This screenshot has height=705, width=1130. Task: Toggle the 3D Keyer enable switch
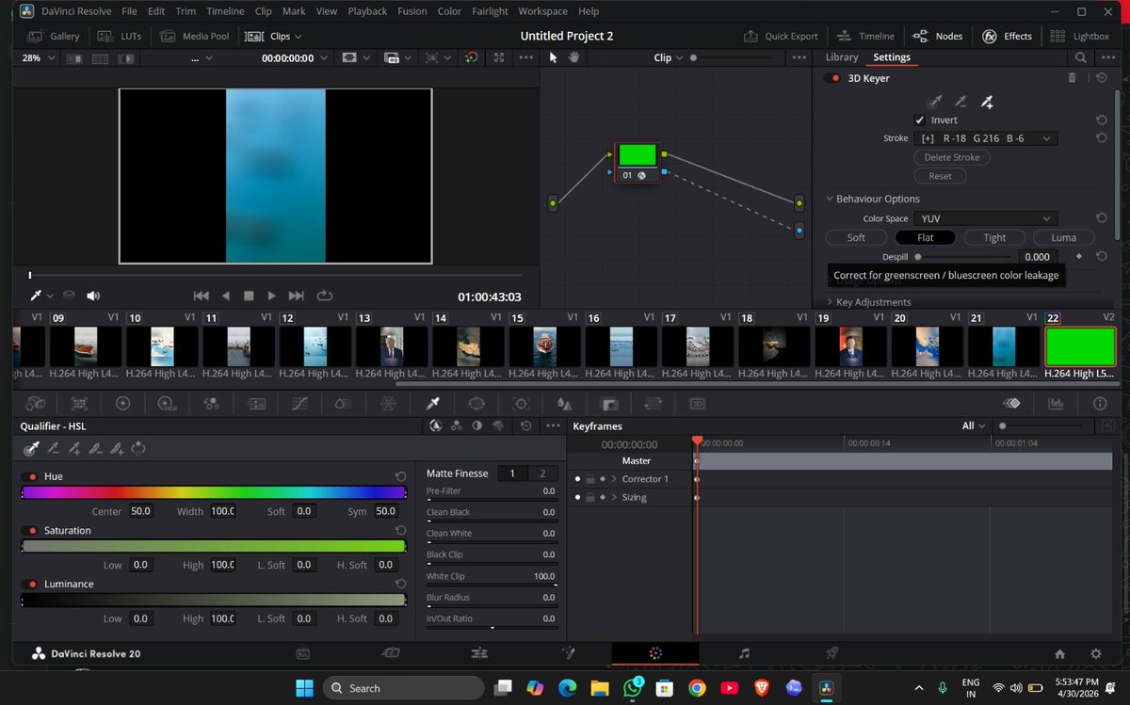click(x=832, y=78)
